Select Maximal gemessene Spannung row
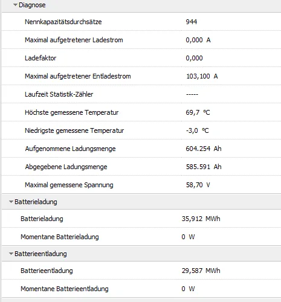Image resolution: width=281 pixels, height=302 pixels. point(141,185)
